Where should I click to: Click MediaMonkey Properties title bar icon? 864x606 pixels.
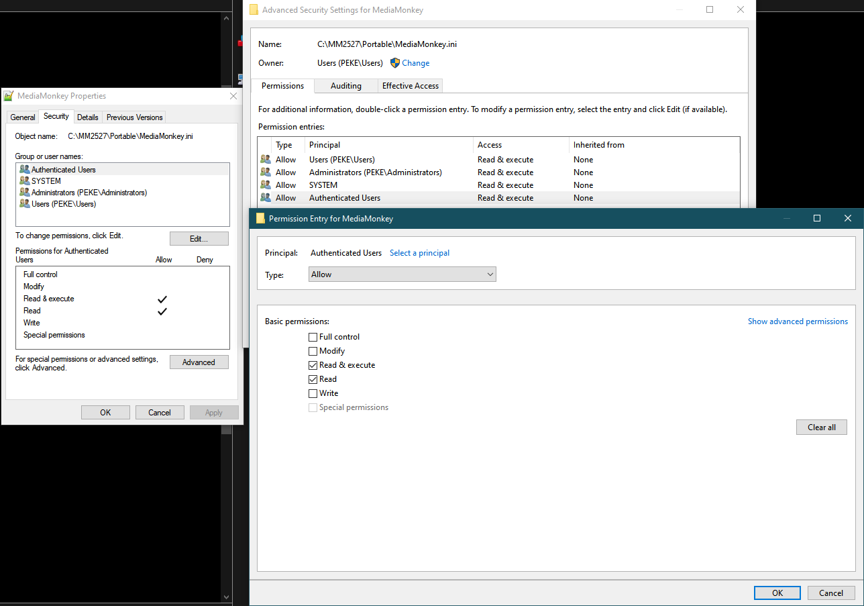(x=9, y=96)
